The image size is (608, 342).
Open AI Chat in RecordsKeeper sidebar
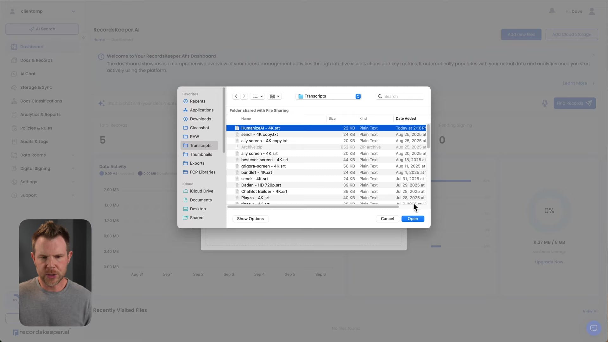(28, 74)
